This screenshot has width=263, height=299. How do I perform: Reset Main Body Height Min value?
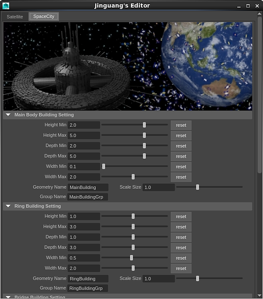181,125
